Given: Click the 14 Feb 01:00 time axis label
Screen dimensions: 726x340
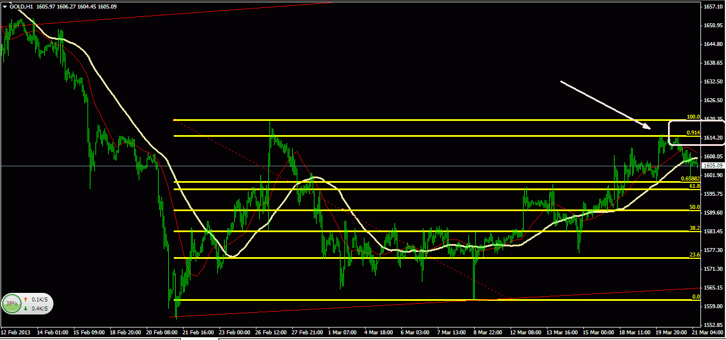Looking at the screenshot, I should coord(52,332).
